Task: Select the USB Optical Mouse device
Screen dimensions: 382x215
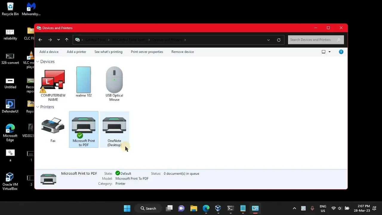Action: (x=114, y=80)
